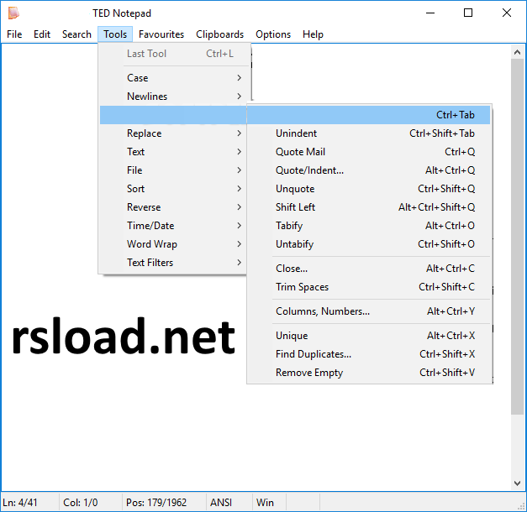
Task: Select the Untabify command
Action: click(369, 244)
